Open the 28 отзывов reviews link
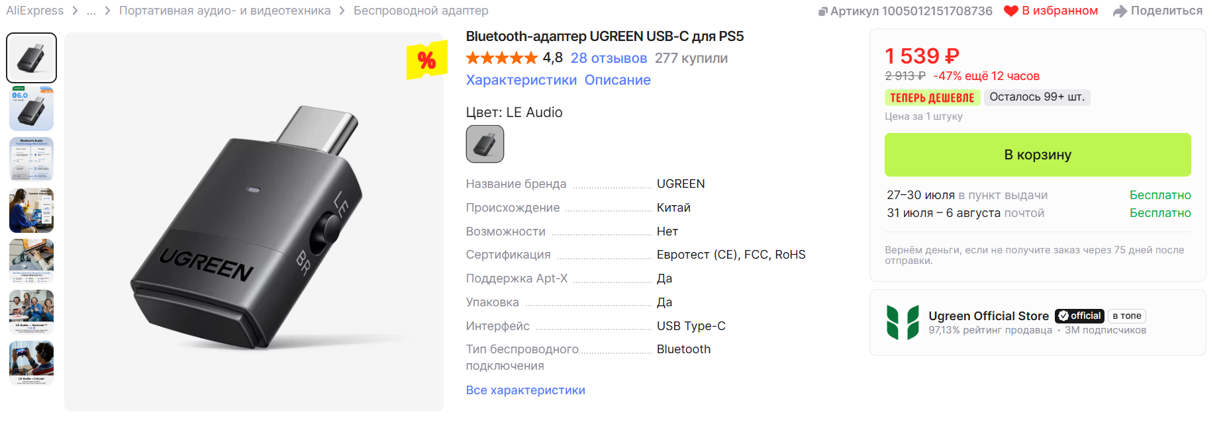The image size is (1227, 424). click(x=609, y=58)
